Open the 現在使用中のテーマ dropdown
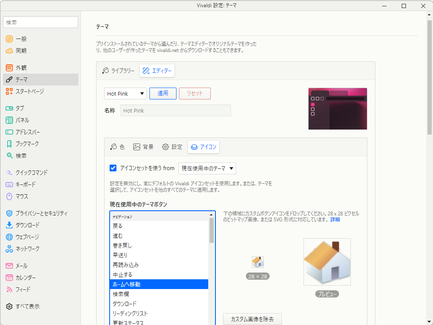The height and width of the screenshot is (325, 433). pos(207,168)
